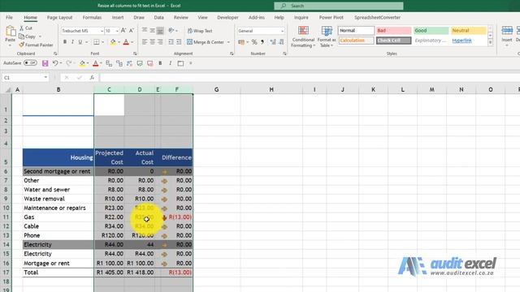Open the Insert cells icon in ribbon
The width and height of the screenshot is (520, 292).
(507, 31)
